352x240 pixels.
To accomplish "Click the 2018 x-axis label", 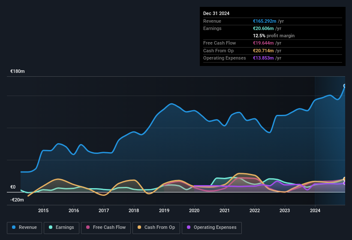I will 134,210.
